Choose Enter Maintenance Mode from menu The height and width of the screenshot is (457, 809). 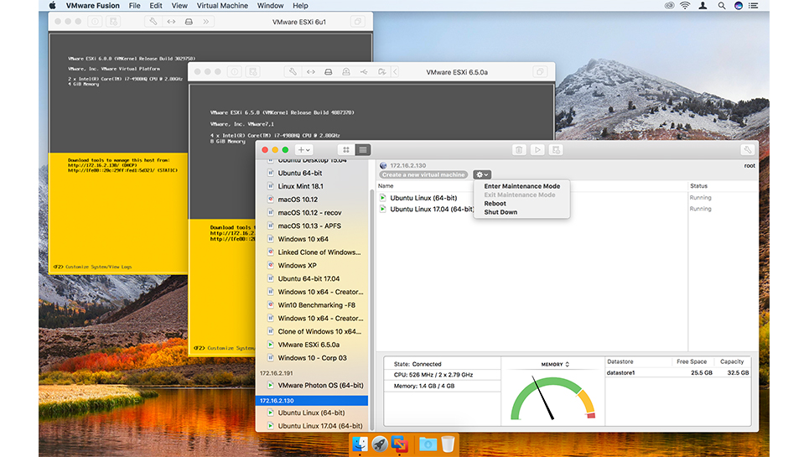[521, 186]
